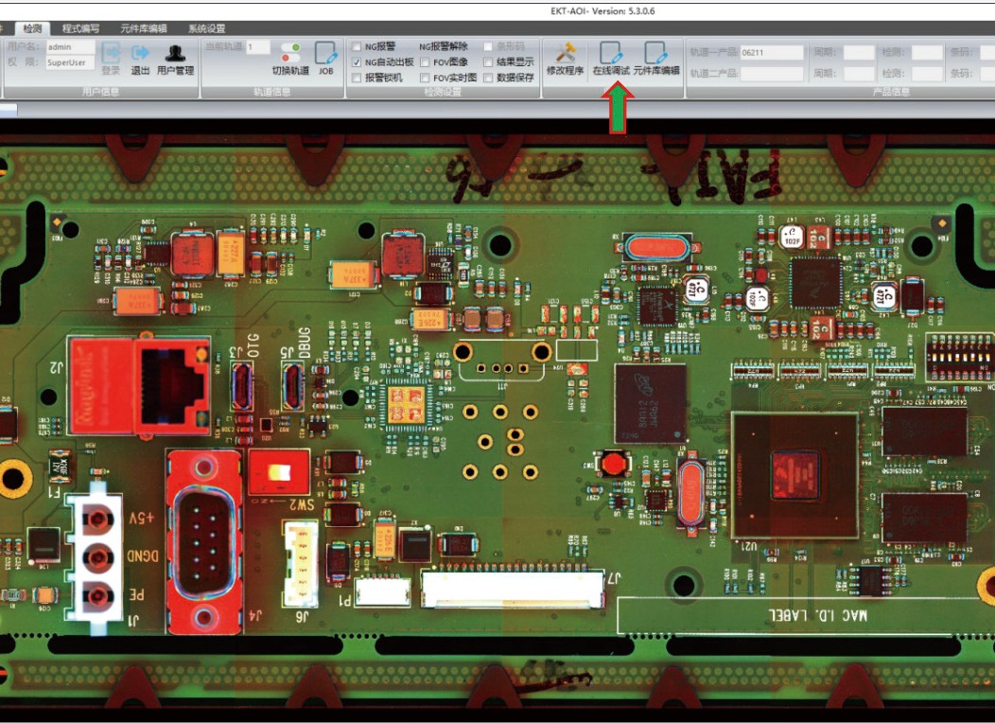Open the 程式编写 tab
The width and height of the screenshot is (995, 723).
(80, 28)
